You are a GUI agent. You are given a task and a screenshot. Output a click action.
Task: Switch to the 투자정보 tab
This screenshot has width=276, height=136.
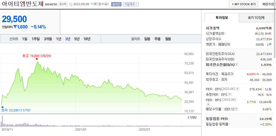click(221, 18)
